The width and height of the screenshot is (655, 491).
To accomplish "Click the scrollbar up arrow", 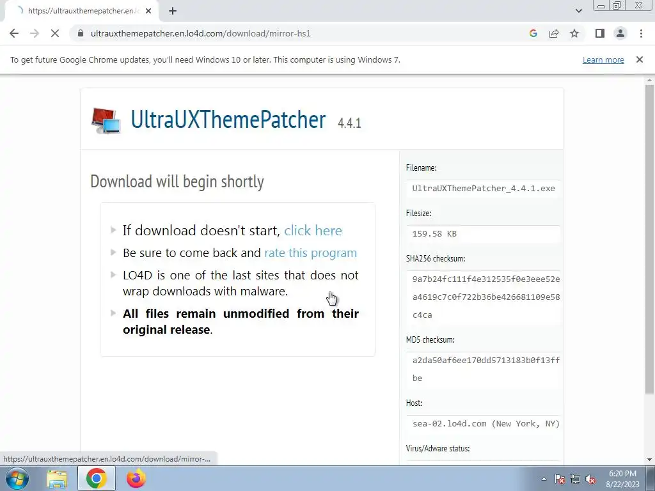I will (649, 80).
